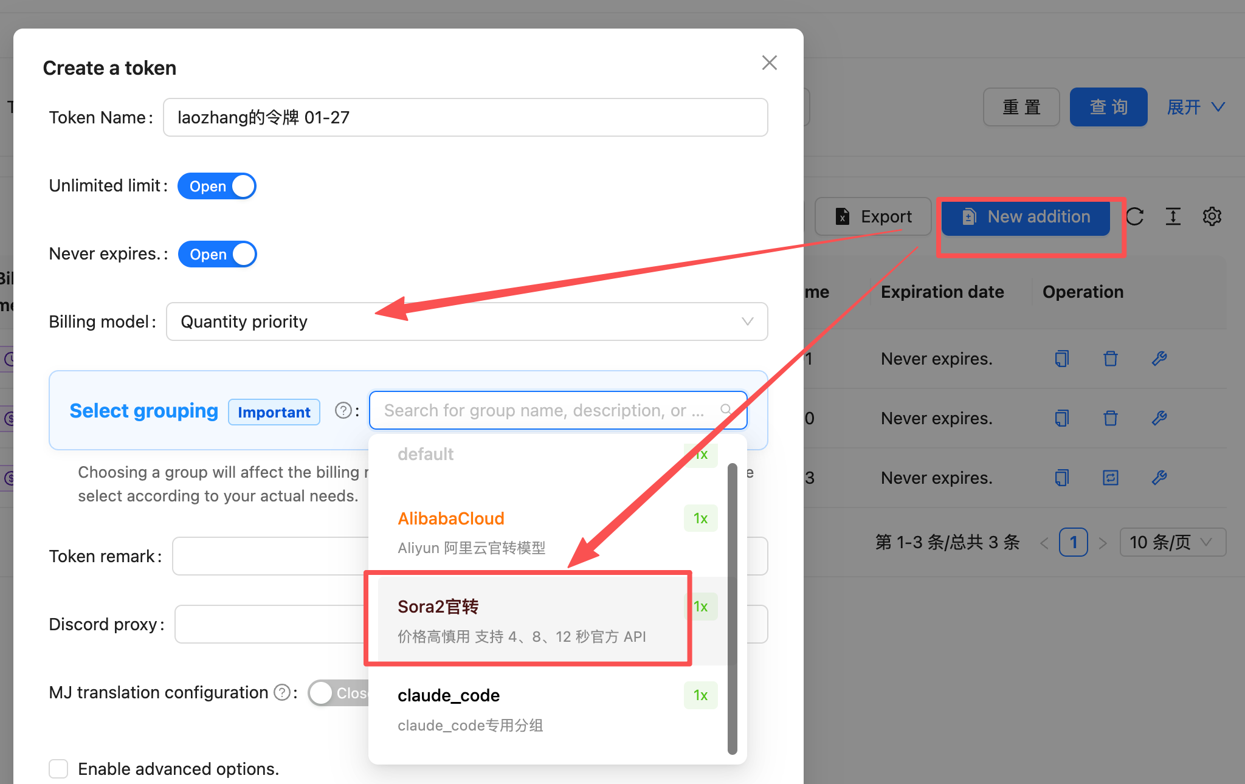The height and width of the screenshot is (784, 1245).
Task: Enable the advanced options checkbox
Action: click(x=58, y=768)
